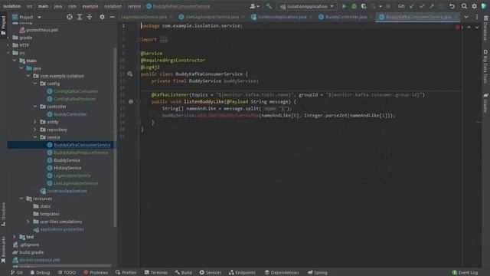
Task: Expand the folded import block
Action: [163, 40]
